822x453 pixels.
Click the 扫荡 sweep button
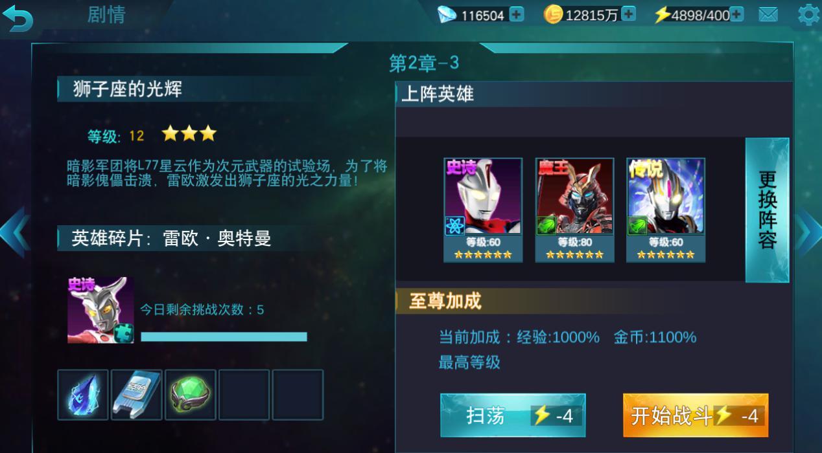(x=513, y=415)
